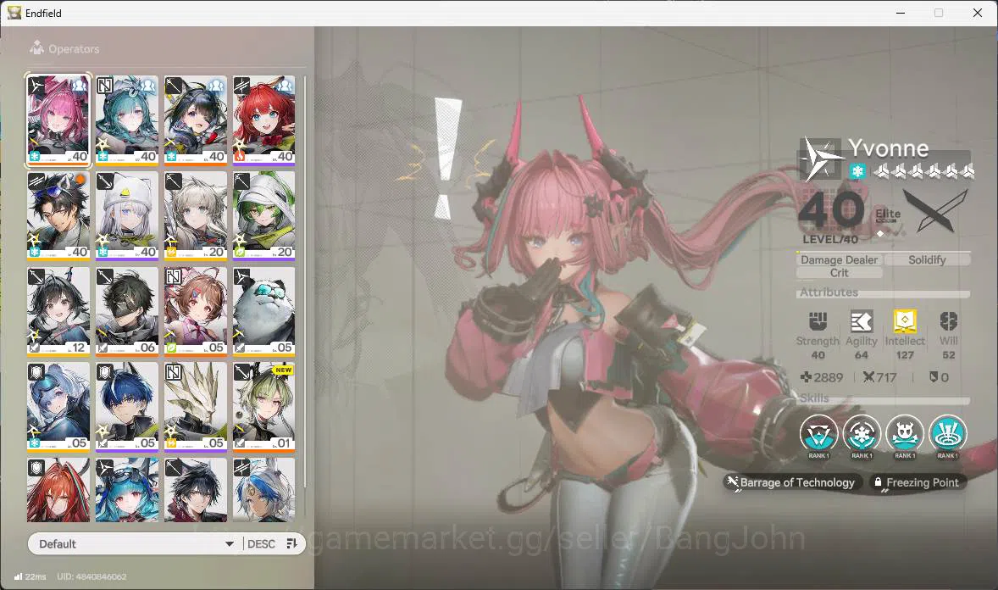
Task: Select the level 12 dark-haired operator card
Action: pyautogui.click(x=58, y=311)
